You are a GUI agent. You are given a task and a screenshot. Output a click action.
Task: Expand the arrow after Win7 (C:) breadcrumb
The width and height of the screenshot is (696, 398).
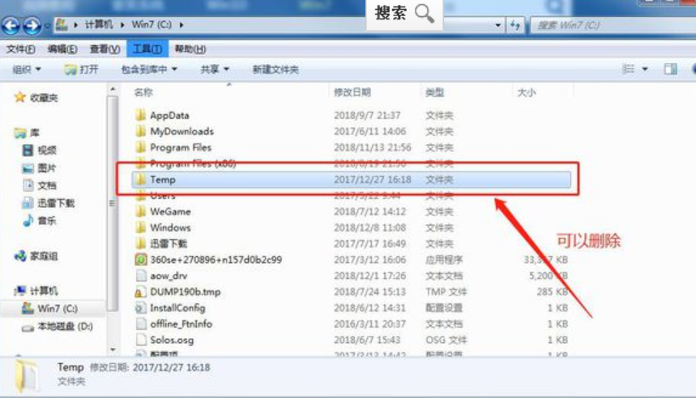click(x=181, y=25)
